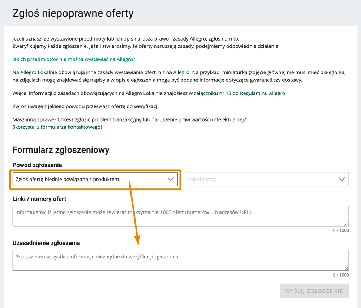
Task: Focus the 'Uzasadnienie zgłoszenia' text area
Action: [181, 260]
